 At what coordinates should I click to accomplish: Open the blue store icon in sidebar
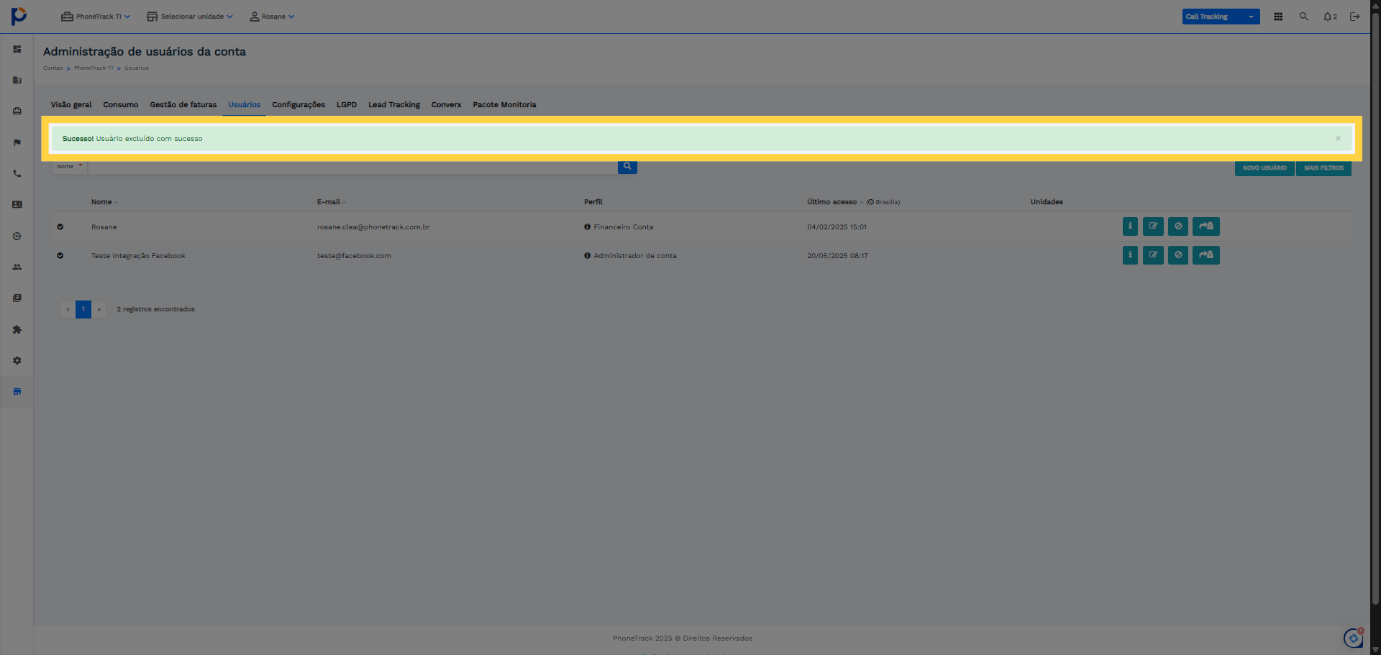click(17, 391)
